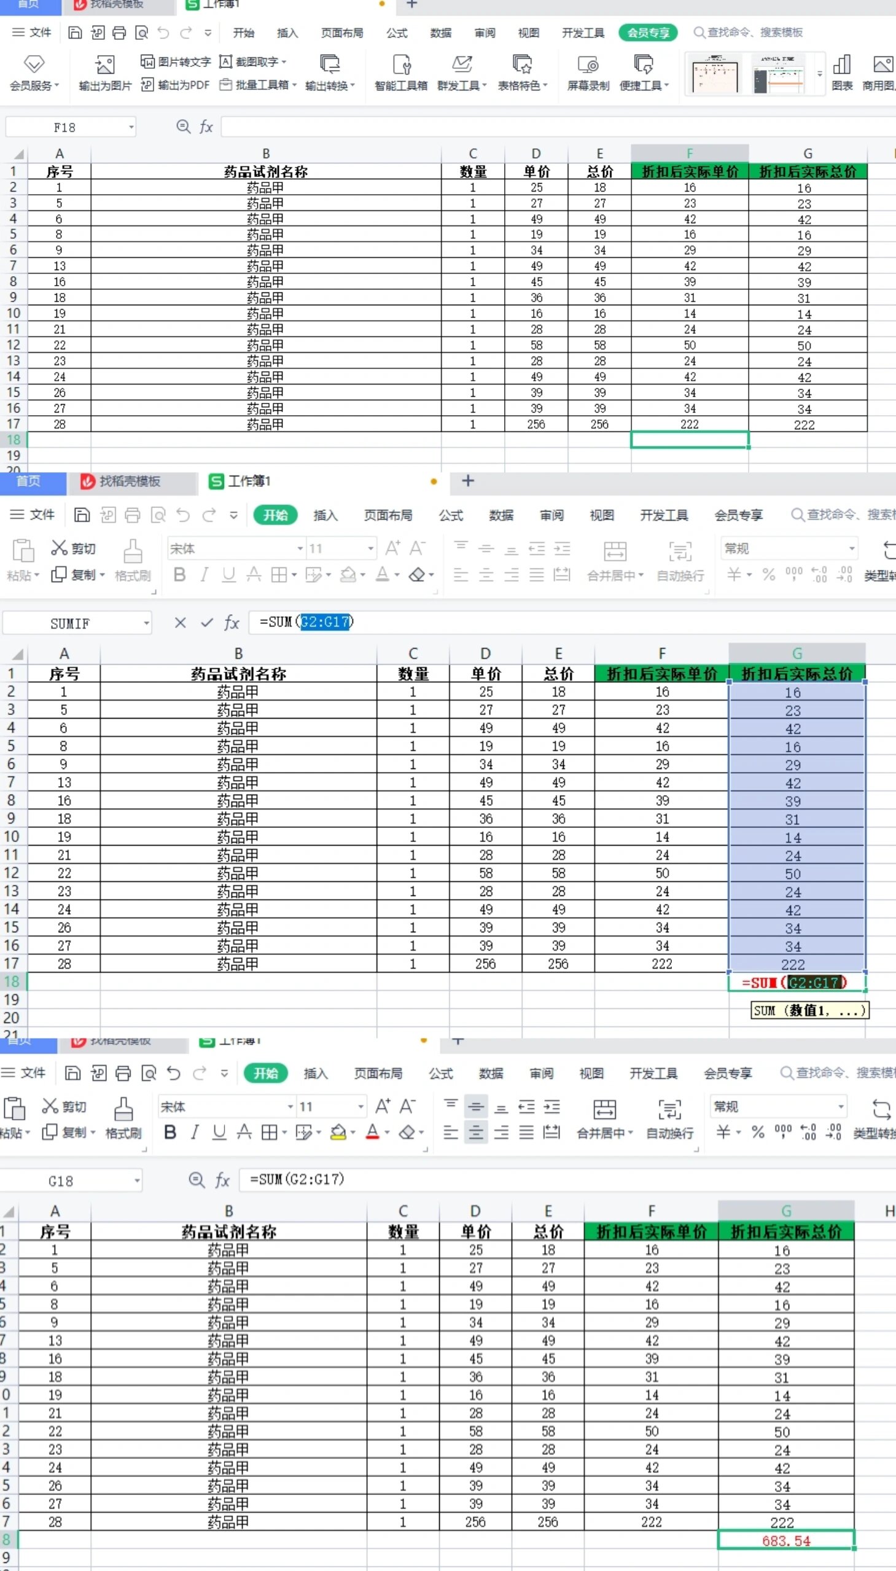Screen dimensions: 896x1571
Task: Click the eraser clear icon in the G18 window
Action: click(407, 1132)
